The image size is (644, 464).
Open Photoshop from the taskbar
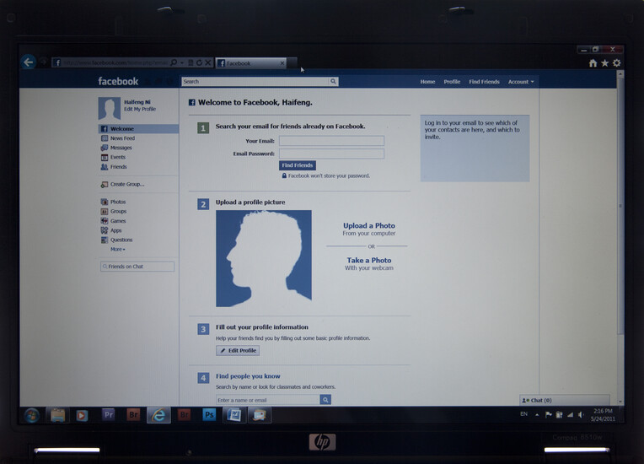click(209, 415)
